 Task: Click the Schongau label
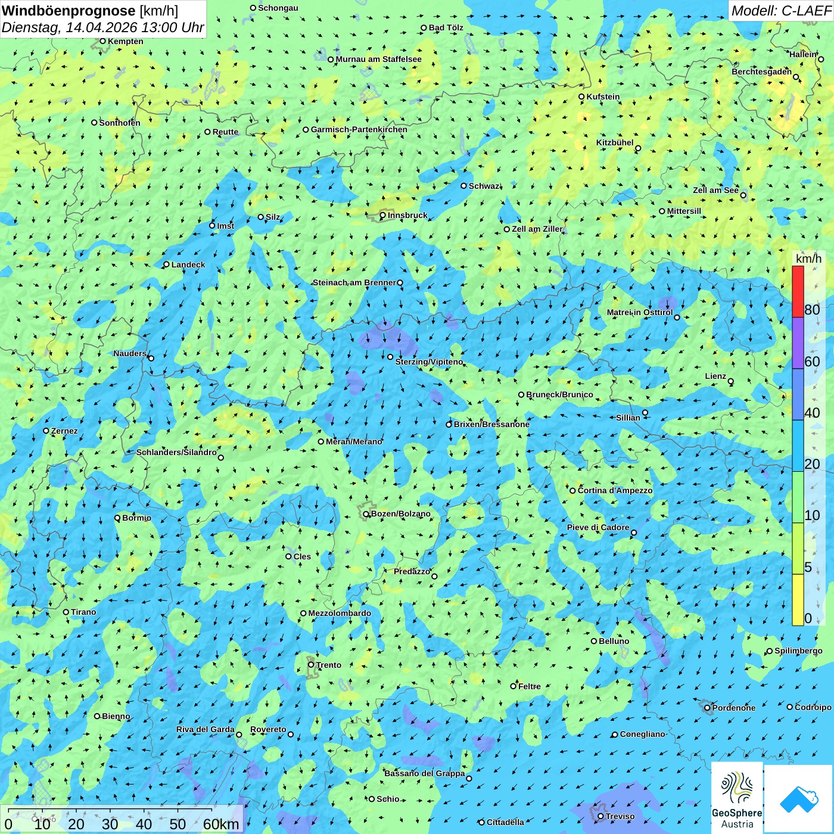tap(278, 8)
